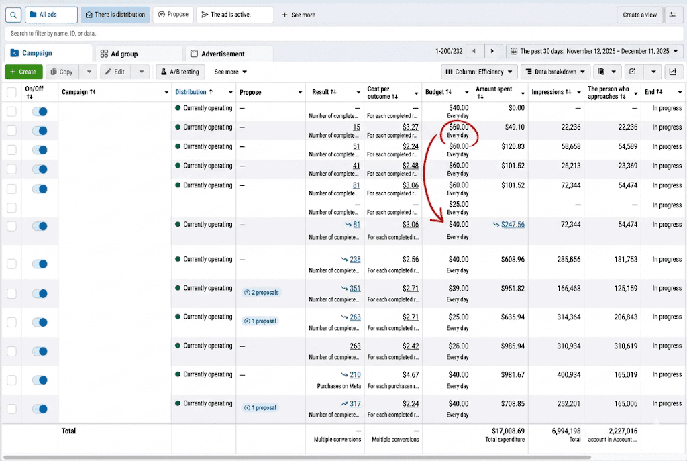Click Create a view button
Image resolution: width=687 pixels, height=461 pixels.
[x=639, y=15]
